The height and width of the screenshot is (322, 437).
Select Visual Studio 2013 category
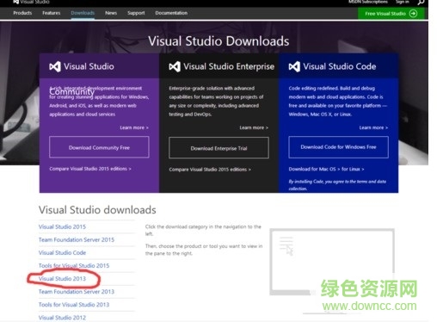pyautogui.click(x=62, y=278)
